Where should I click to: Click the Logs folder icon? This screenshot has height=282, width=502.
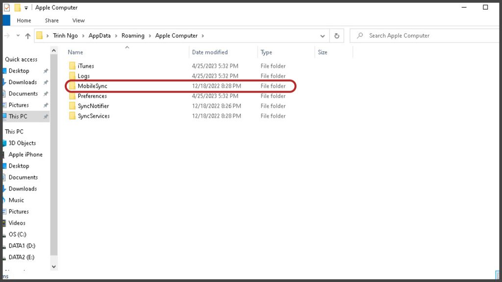pos(72,76)
